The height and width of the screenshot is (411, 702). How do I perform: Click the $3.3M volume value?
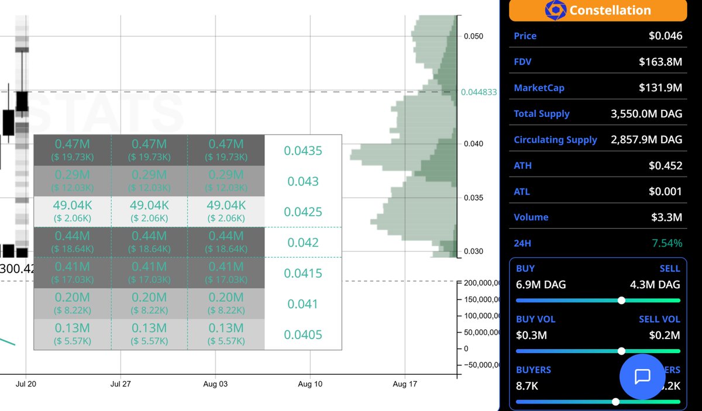pyautogui.click(x=667, y=217)
